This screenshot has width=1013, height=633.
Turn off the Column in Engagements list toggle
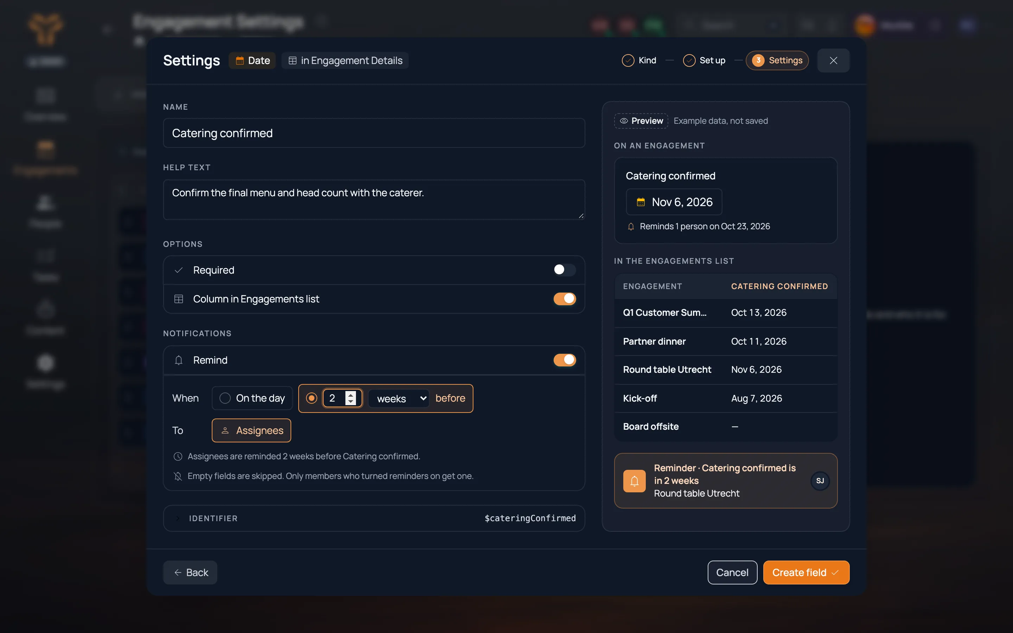point(564,299)
